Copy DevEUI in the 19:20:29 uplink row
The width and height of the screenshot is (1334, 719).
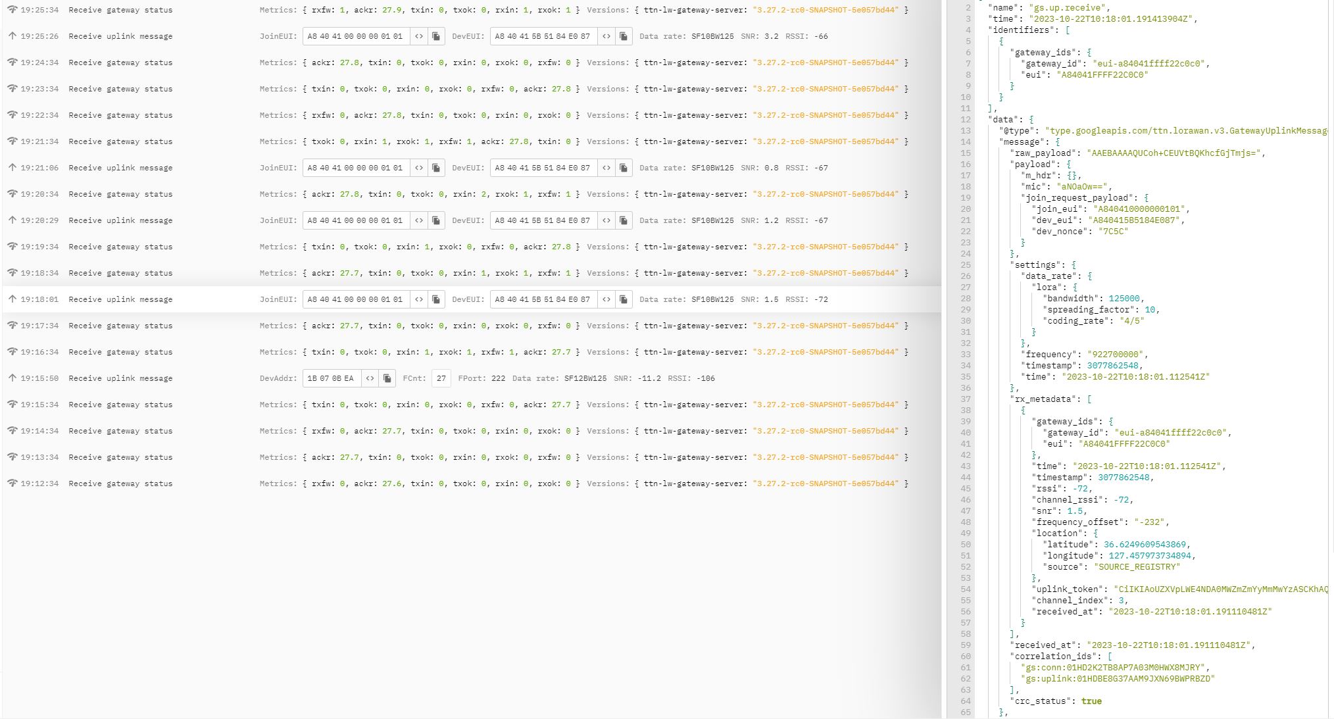[x=624, y=220]
